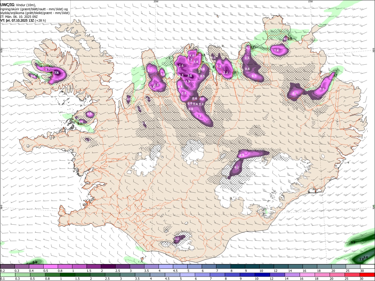Click the snow legend swatch starting at 0.2

tap(7, 267)
